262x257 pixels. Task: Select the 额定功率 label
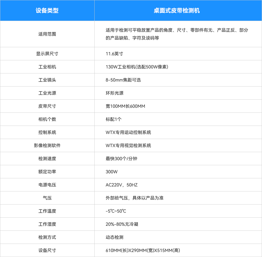click(47, 172)
